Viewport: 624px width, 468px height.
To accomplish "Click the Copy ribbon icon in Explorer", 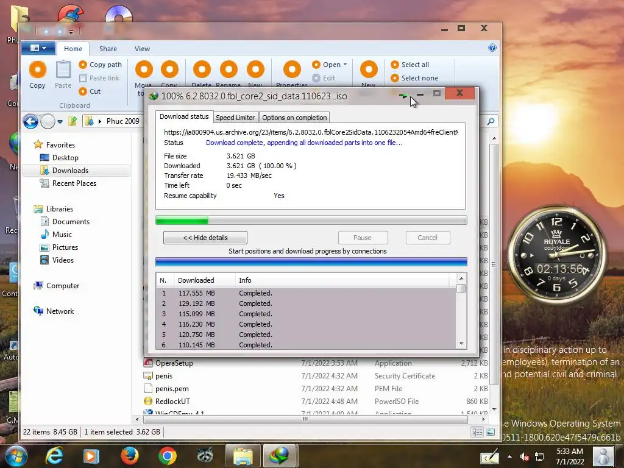I will click(37, 69).
